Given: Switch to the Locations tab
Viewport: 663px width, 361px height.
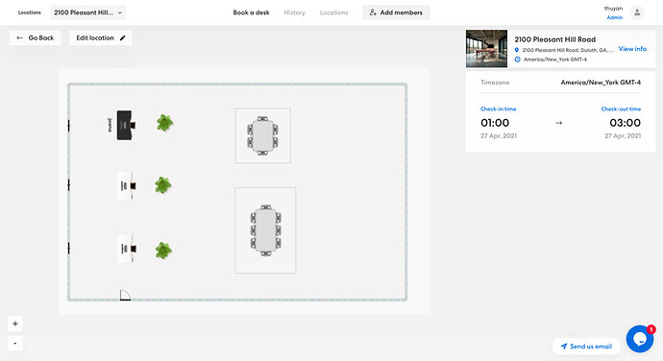Looking at the screenshot, I should click(x=333, y=12).
